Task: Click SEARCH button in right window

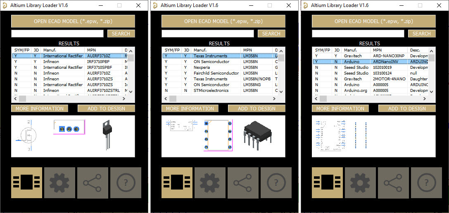Action: pyautogui.click(x=422, y=34)
